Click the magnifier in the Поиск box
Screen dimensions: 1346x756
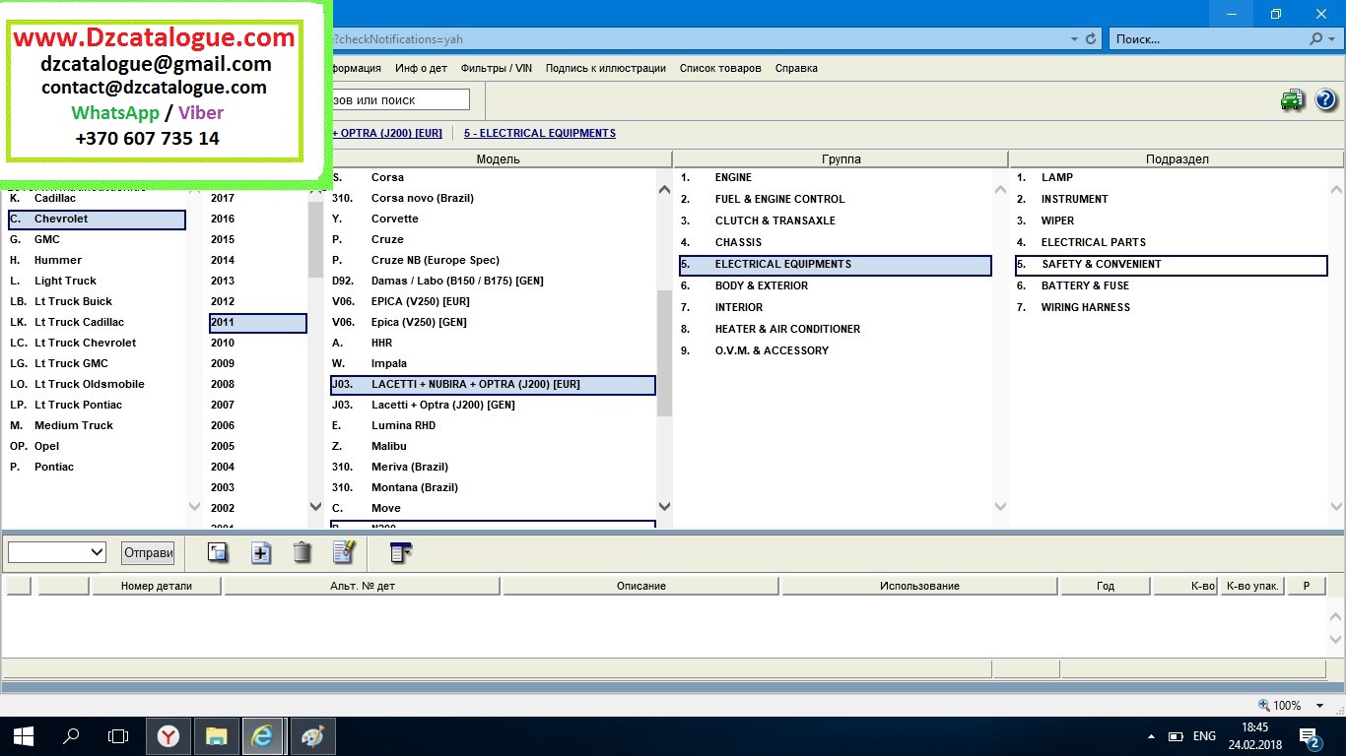1316,39
